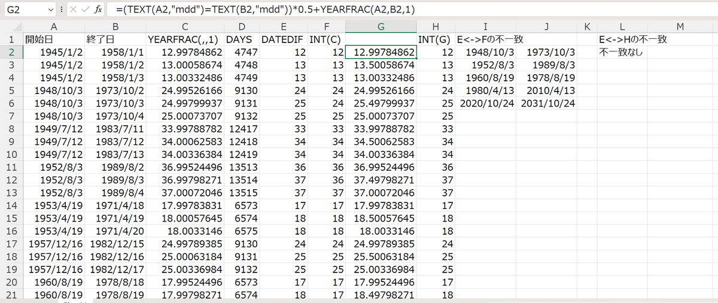Click cell B1 labeled 終了日
This screenshot has width=718, height=303.
pos(116,39)
